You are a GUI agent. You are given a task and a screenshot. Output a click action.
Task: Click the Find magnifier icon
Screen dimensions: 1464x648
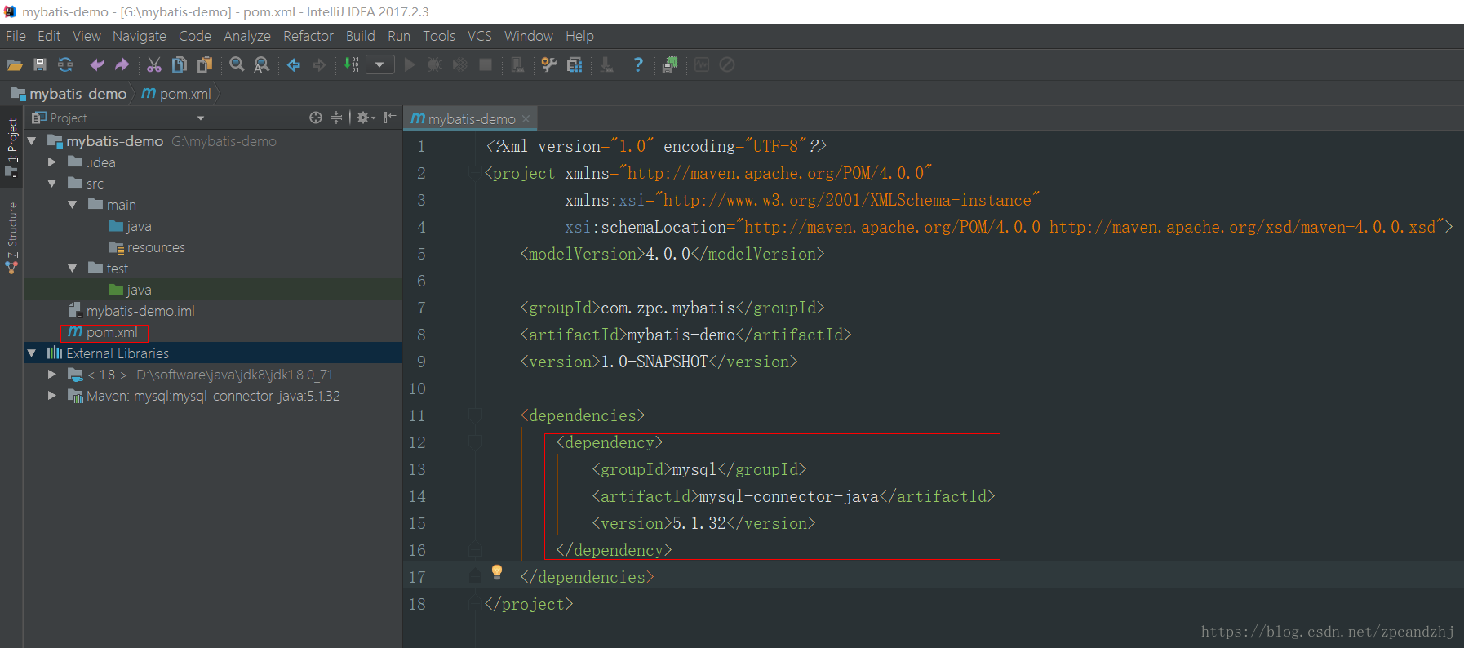click(x=237, y=64)
